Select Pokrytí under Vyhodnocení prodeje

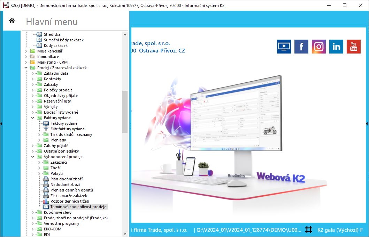point(56,174)
